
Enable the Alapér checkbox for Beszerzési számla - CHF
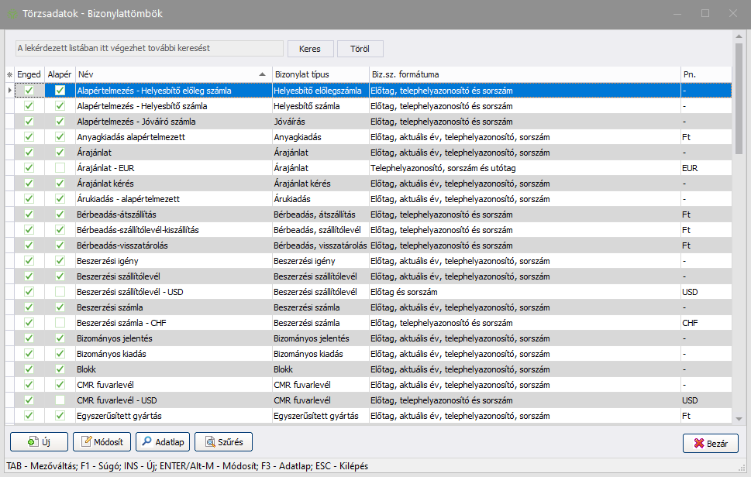point(60,323)
